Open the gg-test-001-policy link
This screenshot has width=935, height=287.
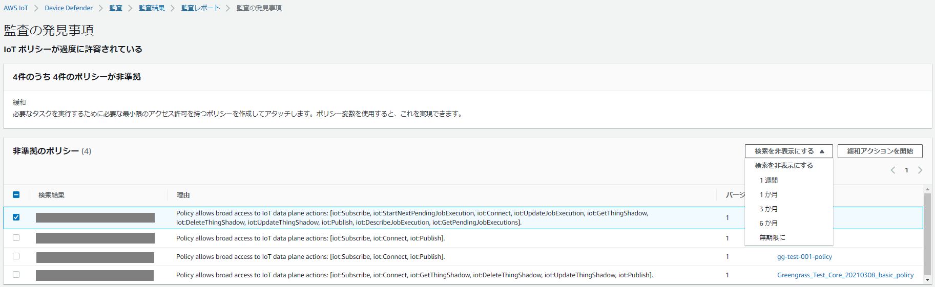pos(804,257)
